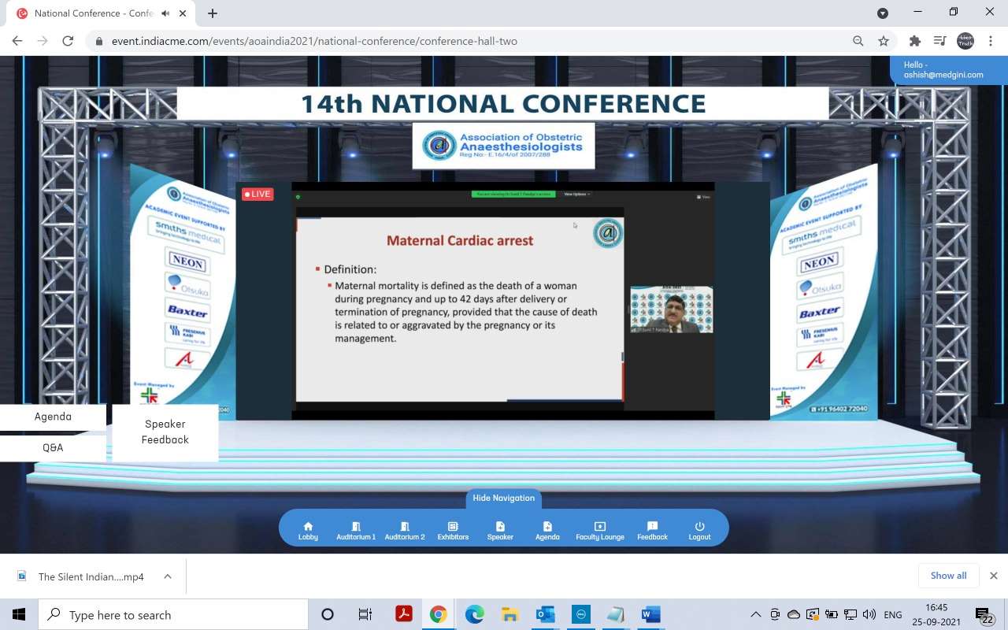Image resolution: width=1008 pixels, height=630 pixels.
Task: Switch to Chrome on taskbar
Action: coord(439,614)
